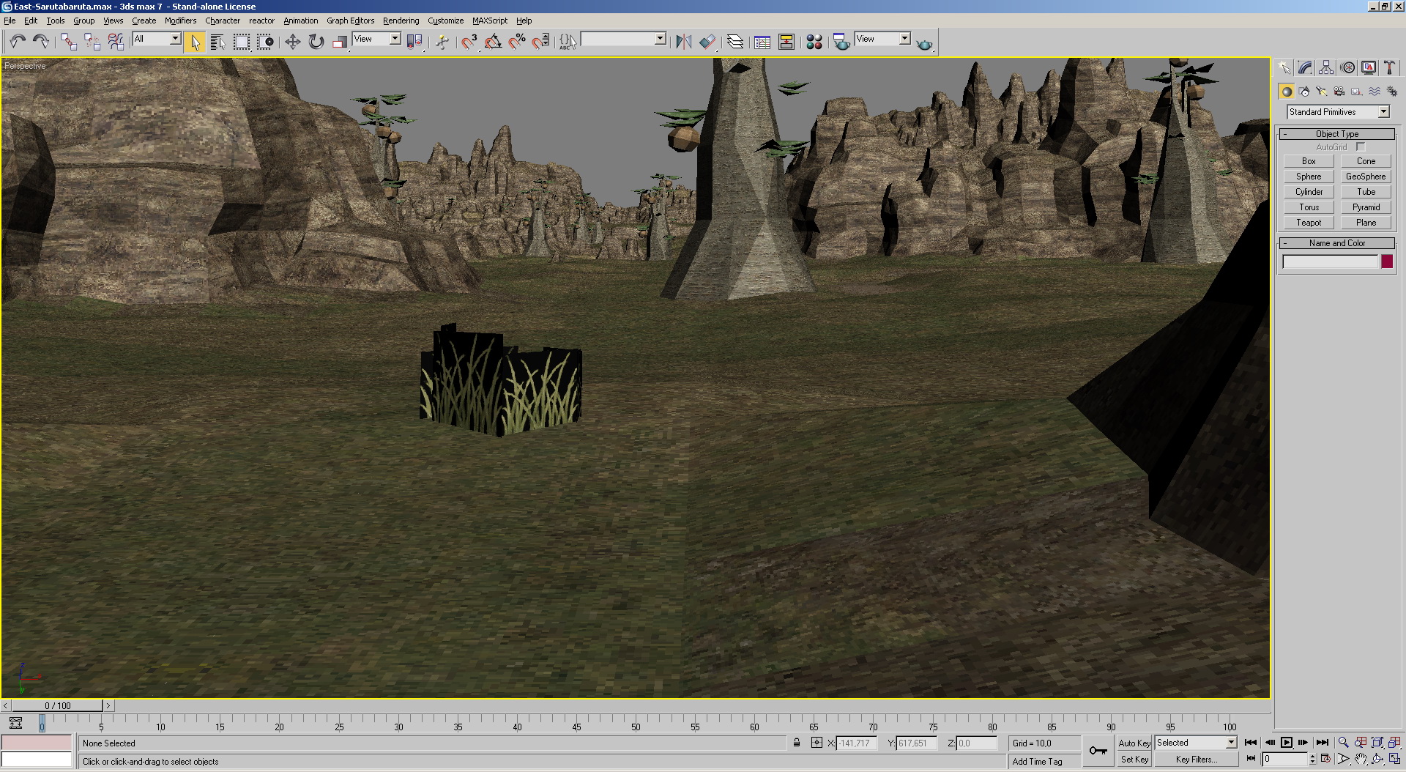Click the Mirror selected objects icon
Image resolution: width=1406 pixels, height=772 pixels.
click(683, 42)
